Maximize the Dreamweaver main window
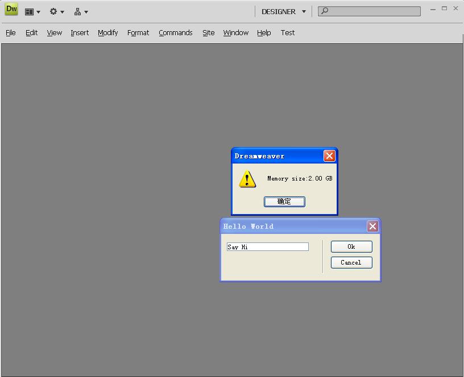The width and height of the screenshot is (464, 377). (x=445, y=9)
